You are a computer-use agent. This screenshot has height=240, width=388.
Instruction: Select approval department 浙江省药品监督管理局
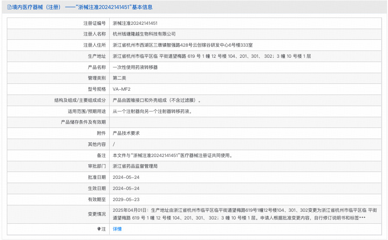click(x=135, y=166)
